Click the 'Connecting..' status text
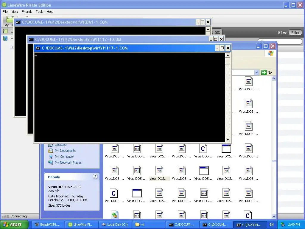Screen dimensions: 305x229 19,216
